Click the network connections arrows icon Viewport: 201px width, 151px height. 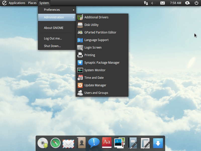click(146, 3)
